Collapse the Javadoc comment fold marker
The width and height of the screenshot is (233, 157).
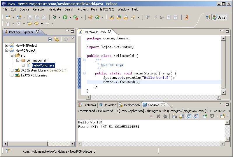tap(85, 60)
